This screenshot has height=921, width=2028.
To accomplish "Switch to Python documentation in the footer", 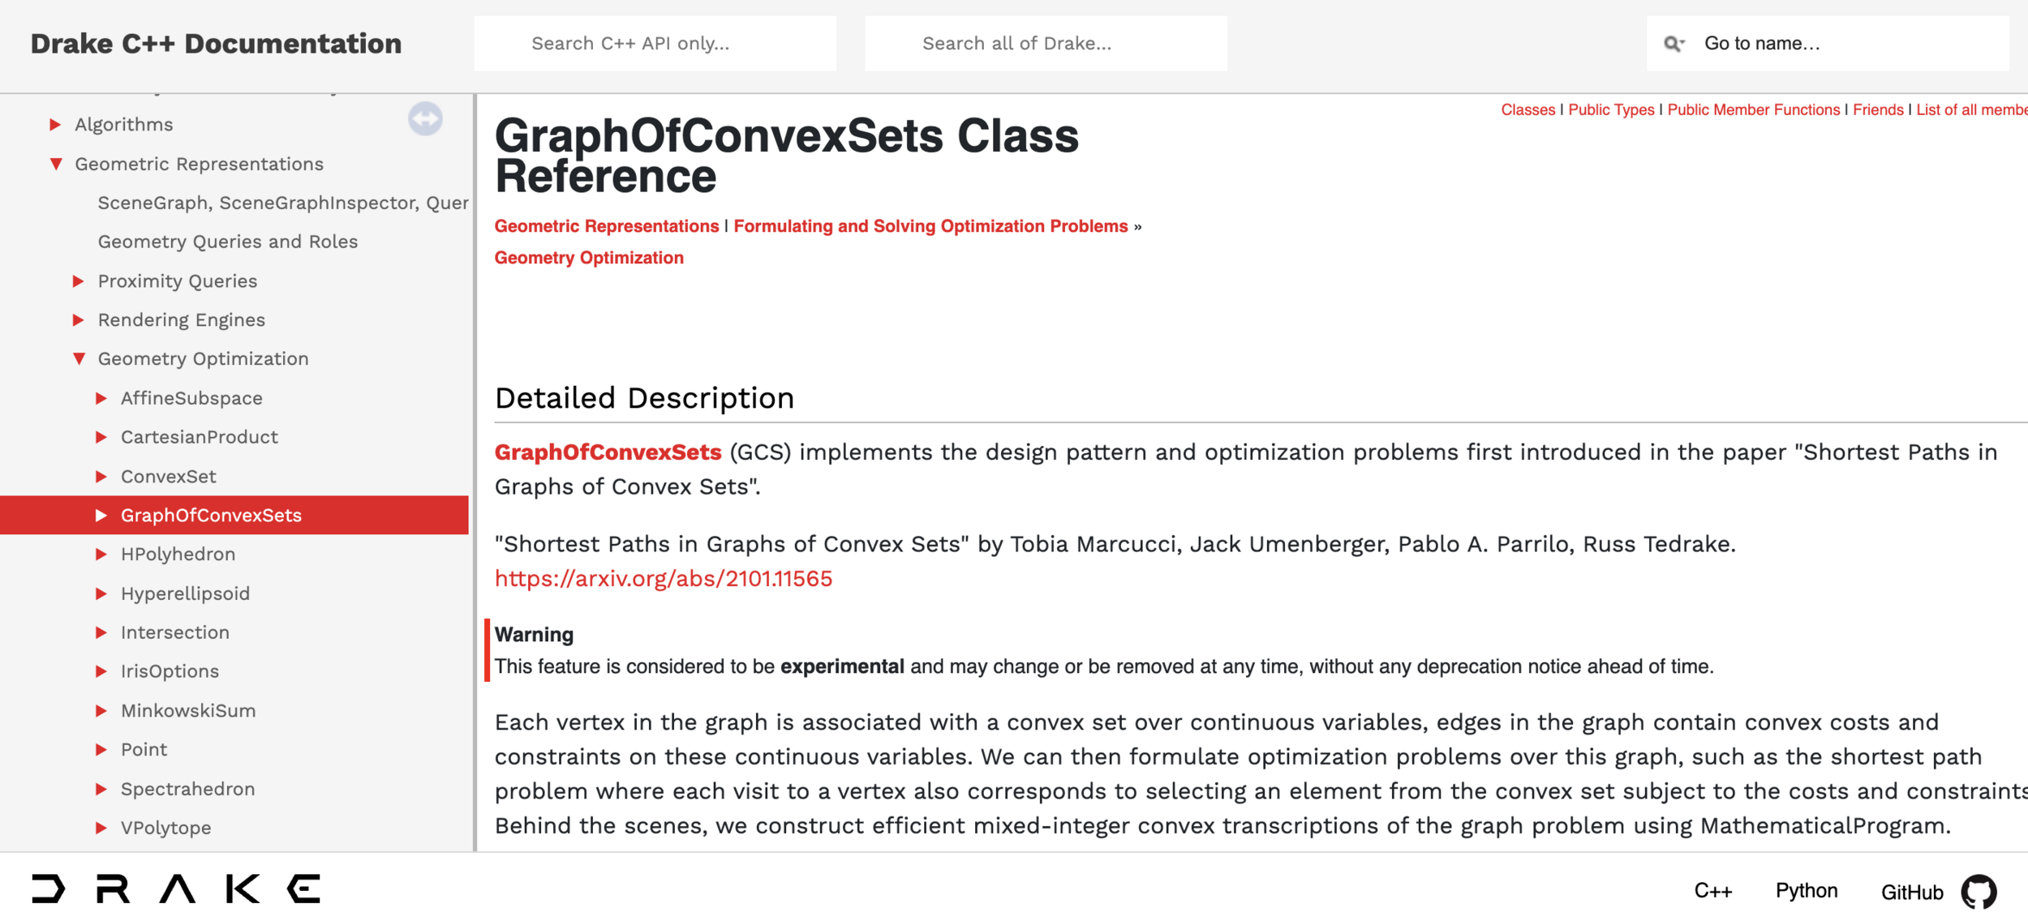I will point(1806,890).
